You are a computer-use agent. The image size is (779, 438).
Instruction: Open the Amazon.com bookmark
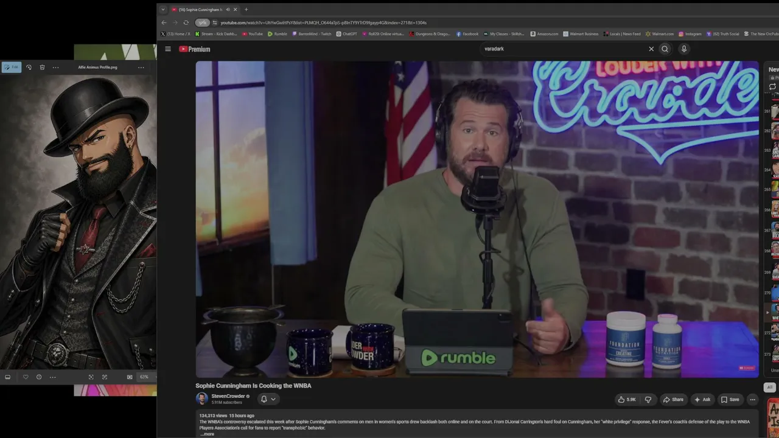tap(544, 34)
